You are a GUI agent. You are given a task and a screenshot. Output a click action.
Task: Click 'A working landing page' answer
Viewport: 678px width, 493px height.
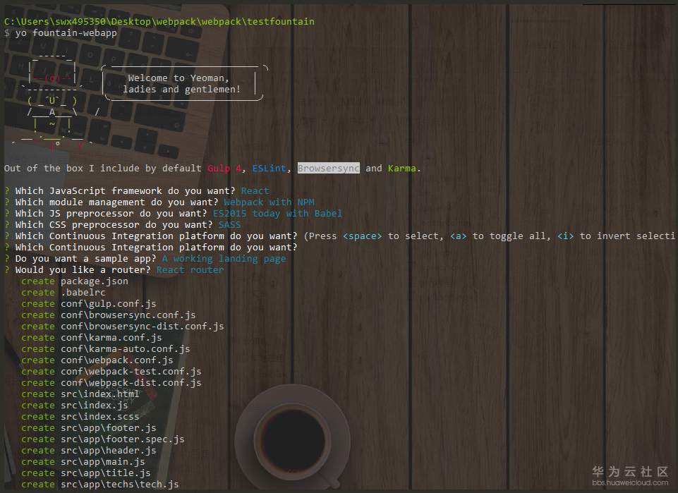tap(224, 259)
